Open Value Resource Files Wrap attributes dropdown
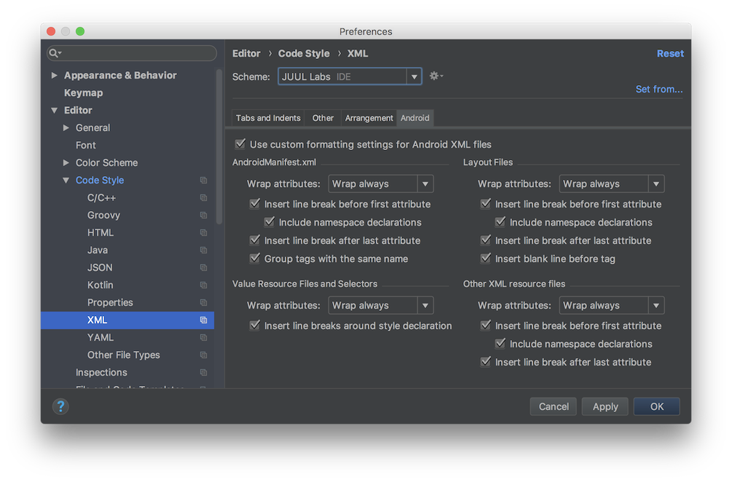The height and width of the screenshot is (482, 732). pos(381,306)
